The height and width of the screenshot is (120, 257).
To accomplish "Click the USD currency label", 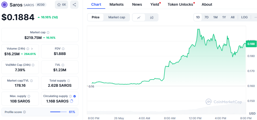I will (x=252, y=113).
